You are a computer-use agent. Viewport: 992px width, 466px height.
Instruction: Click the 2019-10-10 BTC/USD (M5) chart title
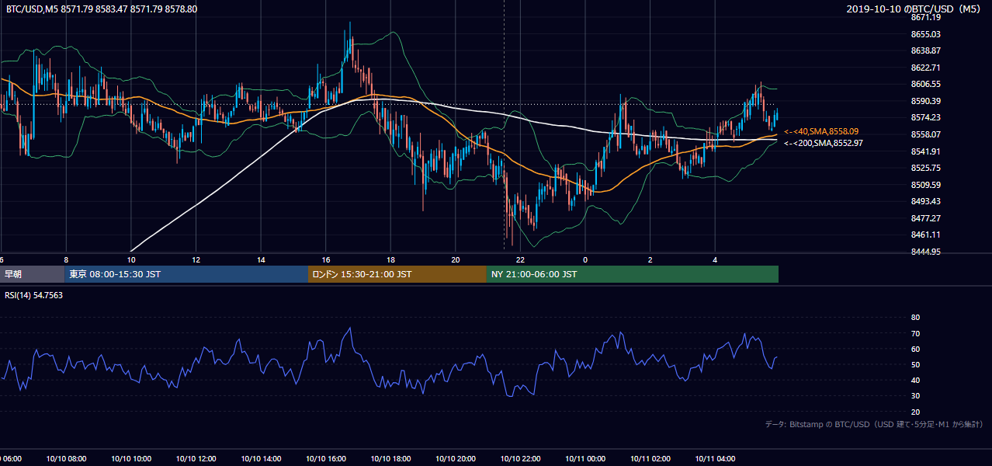pos(914,9)
